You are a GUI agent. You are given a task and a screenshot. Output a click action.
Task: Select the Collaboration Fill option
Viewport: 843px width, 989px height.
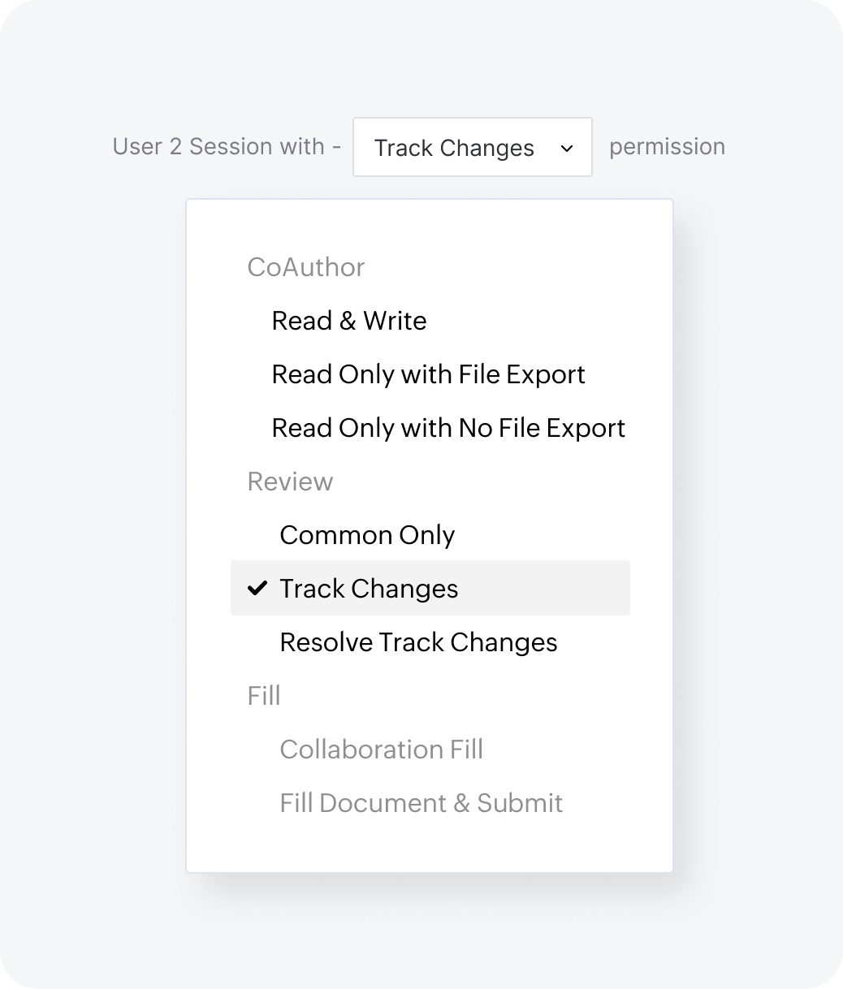pos(381,749)
